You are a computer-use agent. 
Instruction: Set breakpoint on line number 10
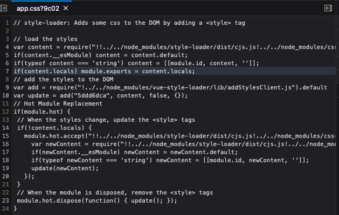point(5,95)
